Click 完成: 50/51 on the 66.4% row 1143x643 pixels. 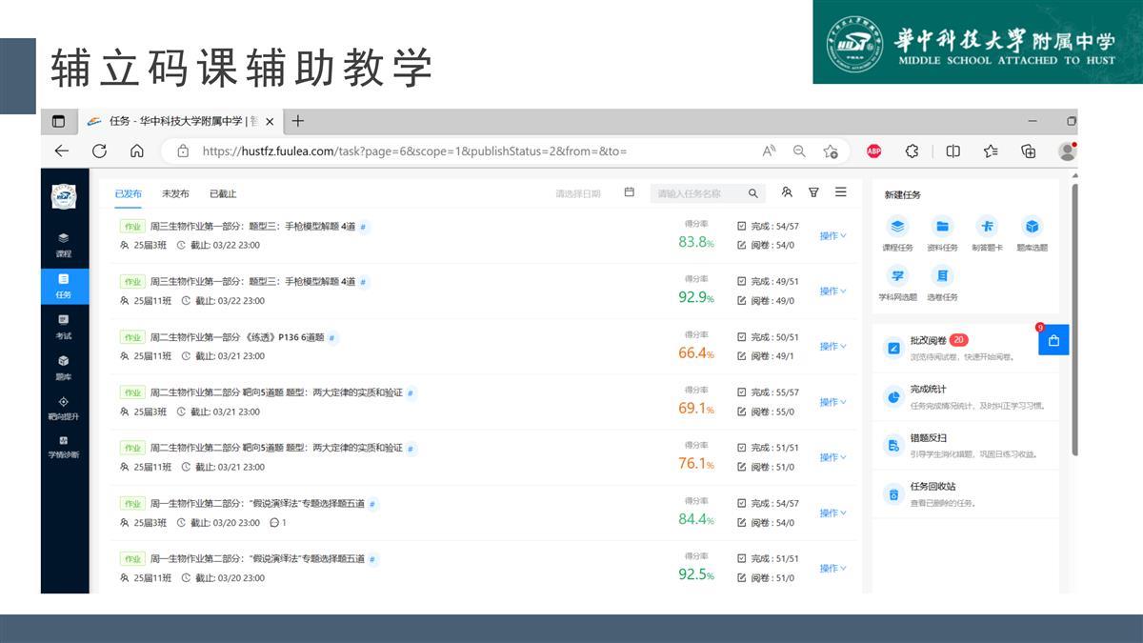(x=768, y=337)
